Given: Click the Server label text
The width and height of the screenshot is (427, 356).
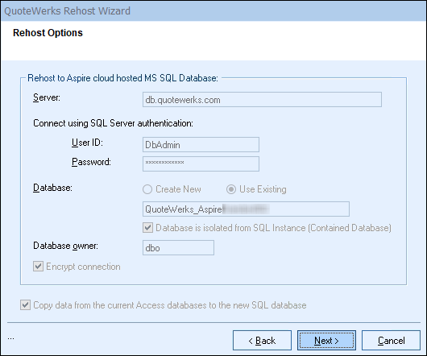Looking at the screenshot, I should click(47, 97).
